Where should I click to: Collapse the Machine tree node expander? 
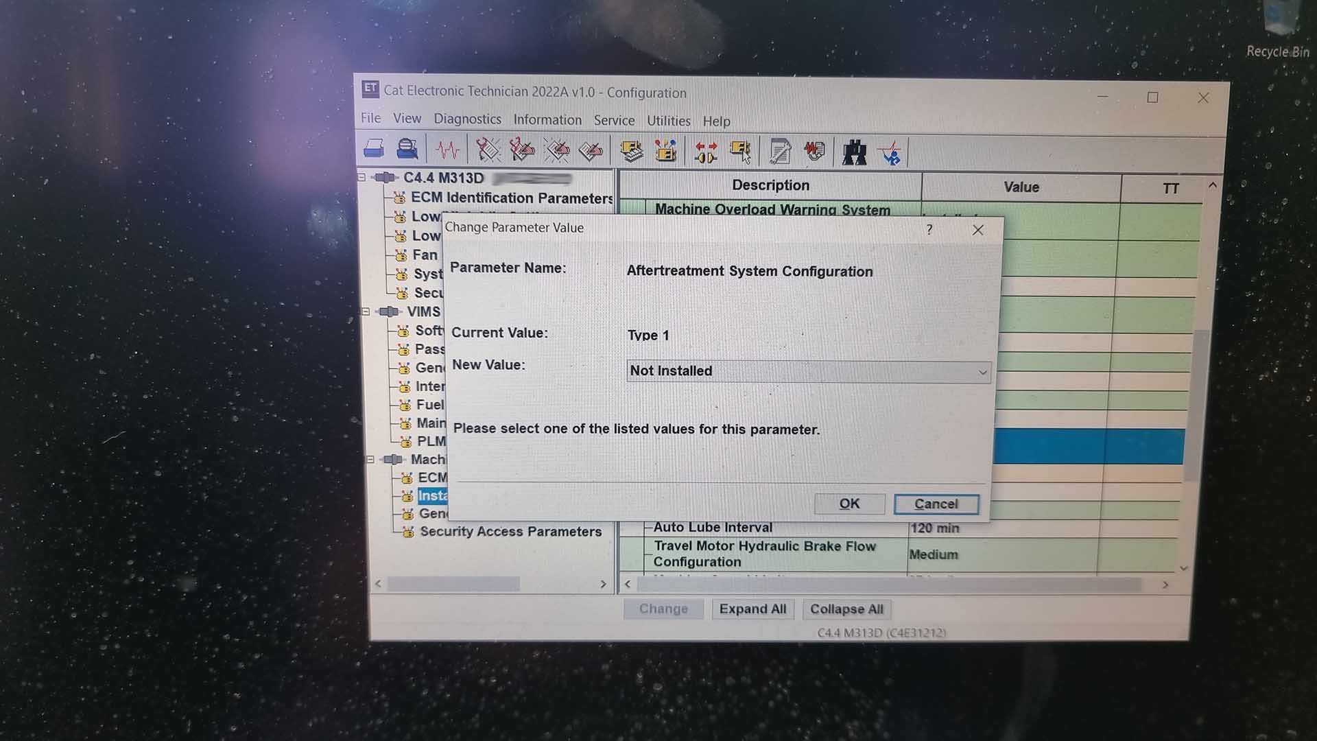click(370, 459)
